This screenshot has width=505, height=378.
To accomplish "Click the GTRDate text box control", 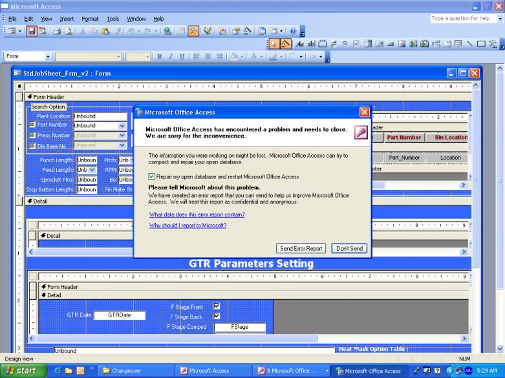I will (x=120, y=315).
